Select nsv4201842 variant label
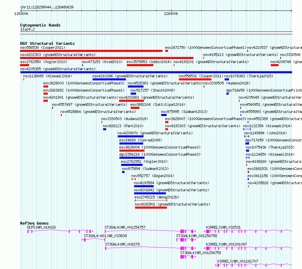The width and height of the screenshot is (302, 269). click(171, 190)
